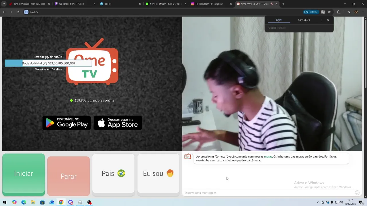This screenshot has height=206, width=367.
Task: Close the OmeTV Video Chat tab
Action: tap(276, 4)
